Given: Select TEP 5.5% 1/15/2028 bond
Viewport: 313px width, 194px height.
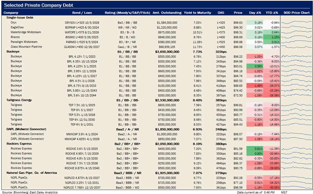Looking at the screenshot, I should pos(82,115).
